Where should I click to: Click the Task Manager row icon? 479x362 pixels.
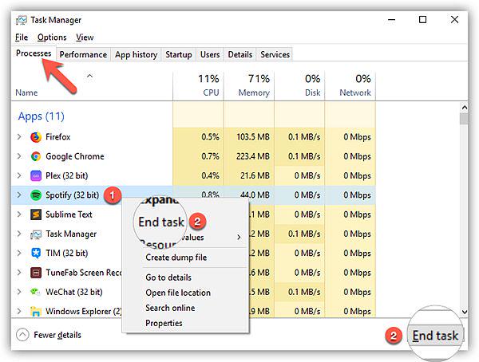pyautogui.click(x=36, y=234)
